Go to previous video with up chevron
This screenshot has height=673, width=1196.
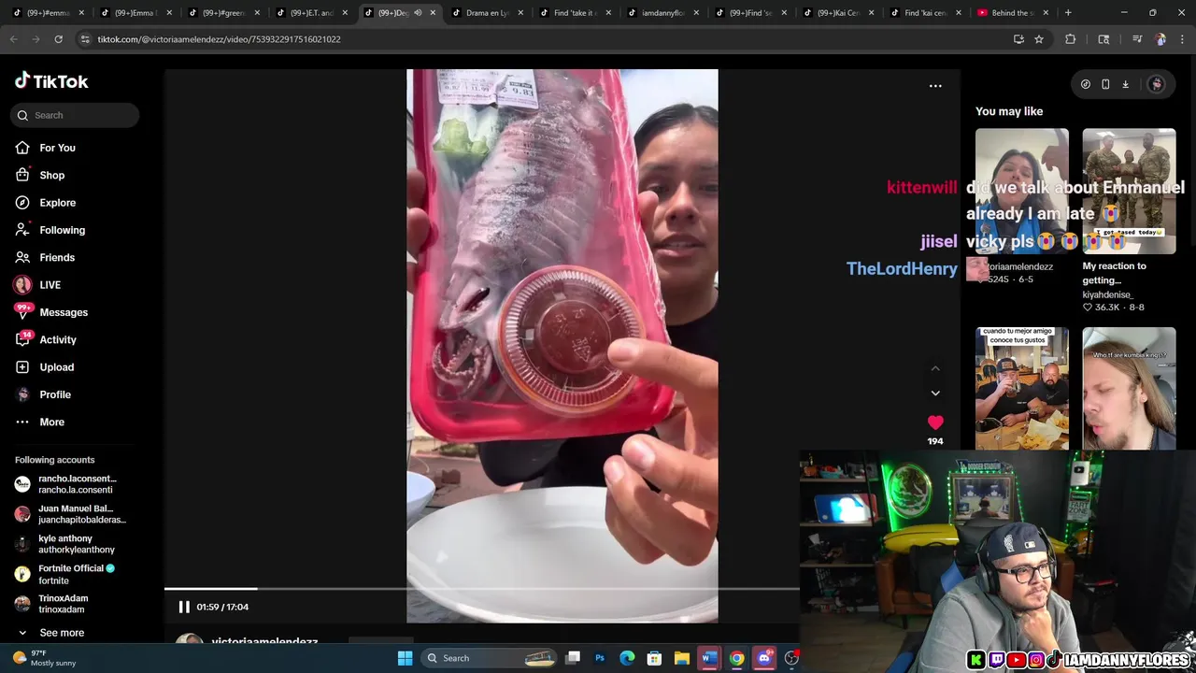pos(935,368)
